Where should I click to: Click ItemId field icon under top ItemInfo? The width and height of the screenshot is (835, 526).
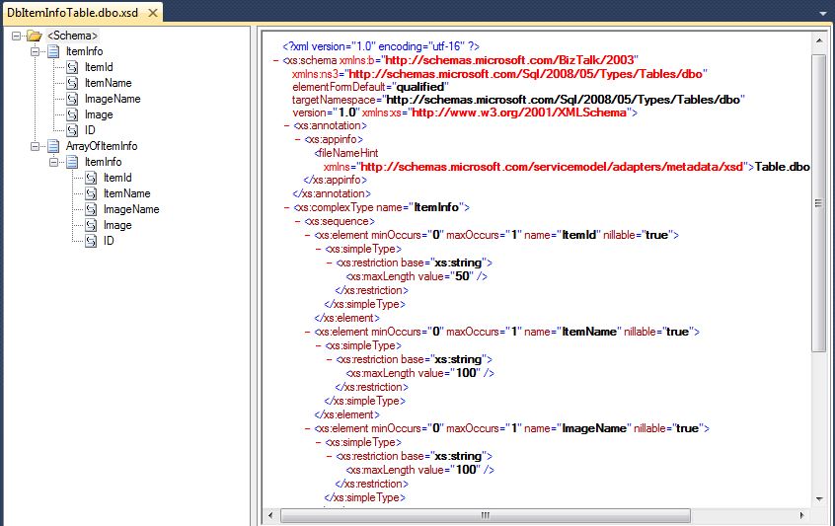click(x=72, y=67)
